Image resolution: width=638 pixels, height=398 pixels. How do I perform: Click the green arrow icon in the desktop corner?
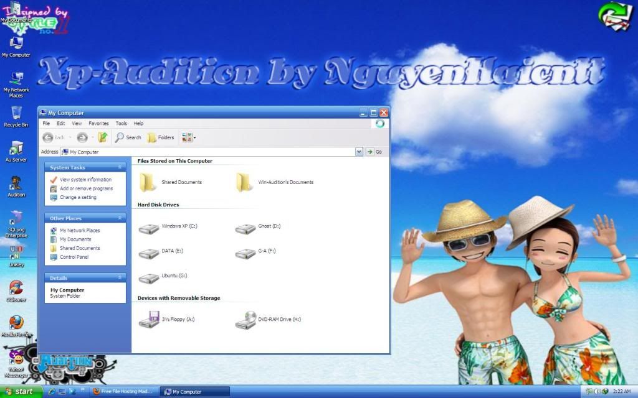click(x=616, y=16)
